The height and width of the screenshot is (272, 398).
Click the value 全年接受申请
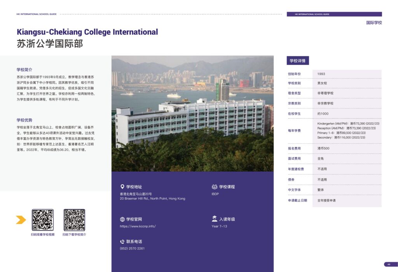326,201
